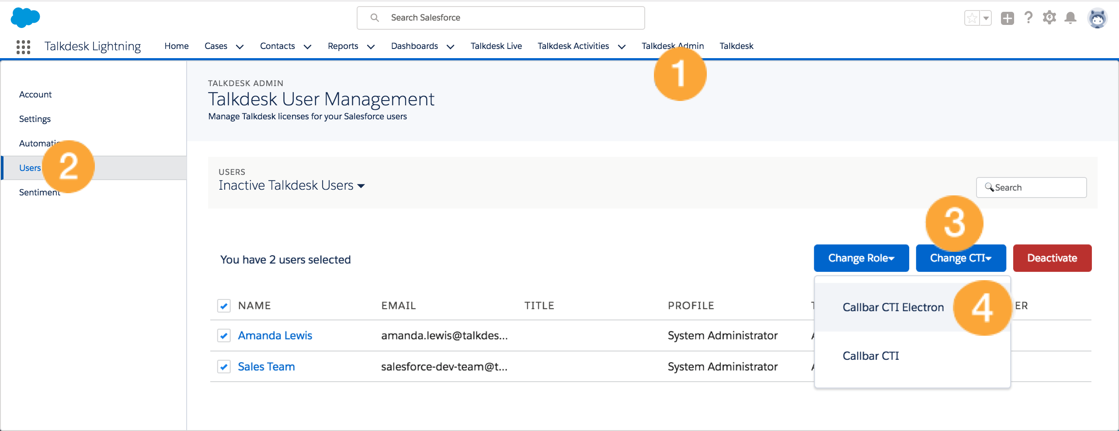
Task: Uncheck the Amanda Lewis row checkbox
Action: tap(224, 336)
